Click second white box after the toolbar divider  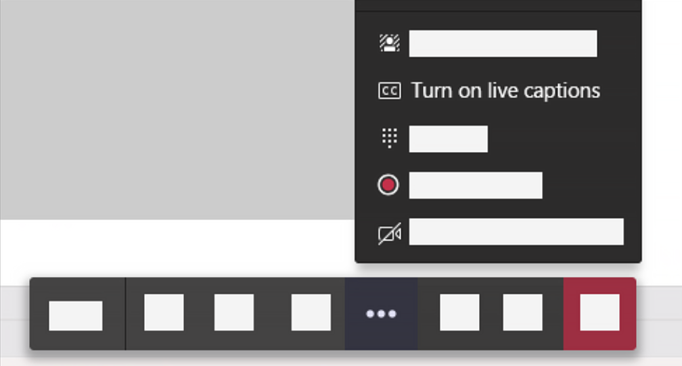coord(234,312)
